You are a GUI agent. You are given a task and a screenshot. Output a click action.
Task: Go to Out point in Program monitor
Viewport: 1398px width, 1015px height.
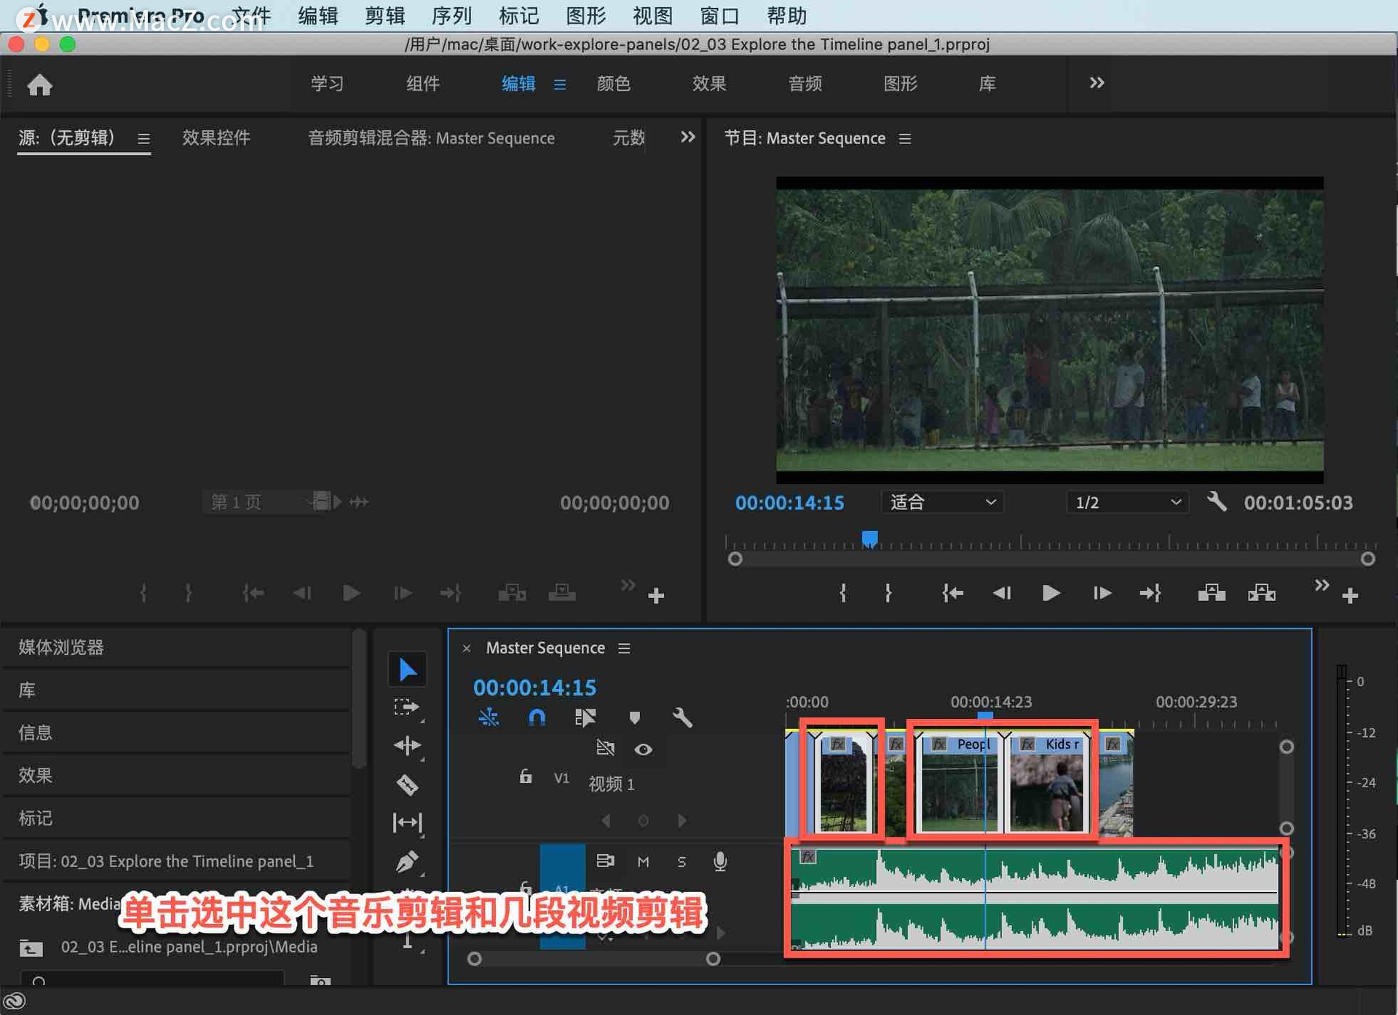point(1150,593)
